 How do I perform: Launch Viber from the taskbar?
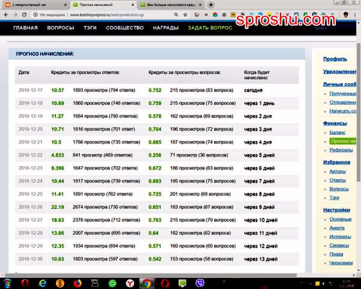(x=200, y=282)
